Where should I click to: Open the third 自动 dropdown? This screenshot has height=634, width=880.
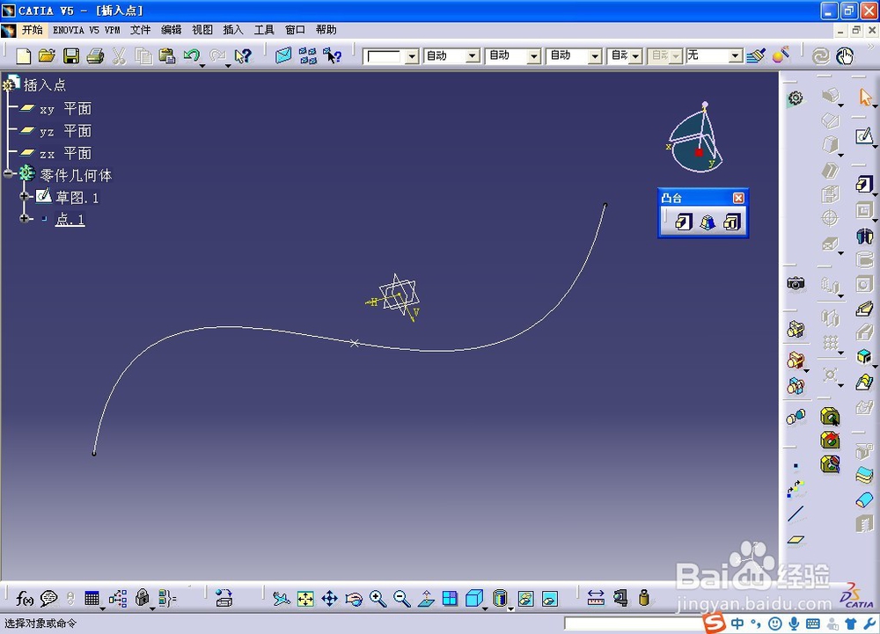(595, 56)
